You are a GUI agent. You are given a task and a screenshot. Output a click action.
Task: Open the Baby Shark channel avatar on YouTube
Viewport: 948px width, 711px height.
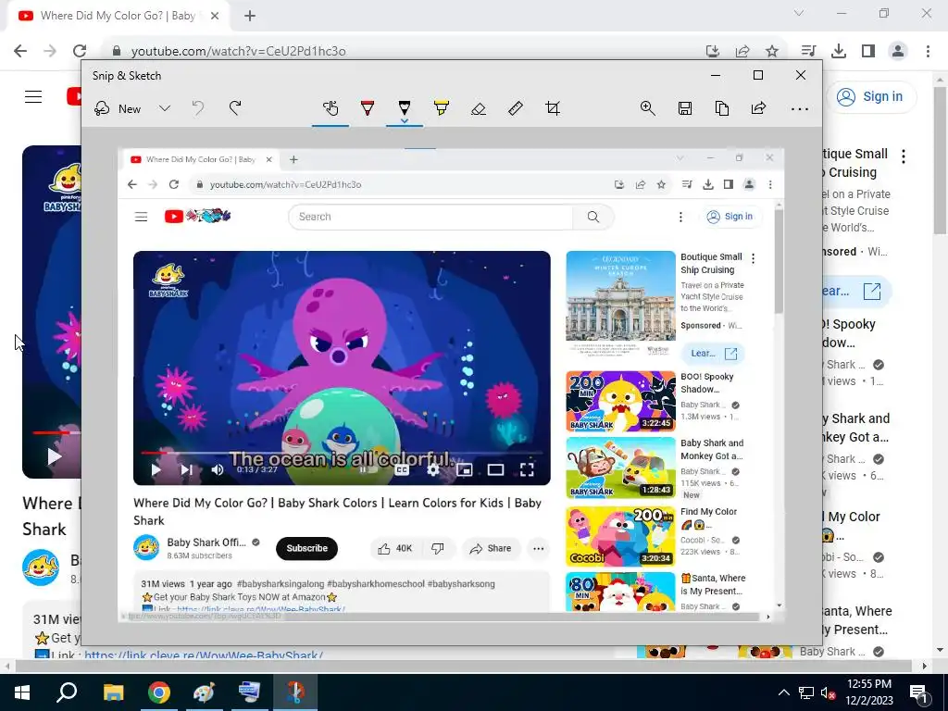click(41, 568)
